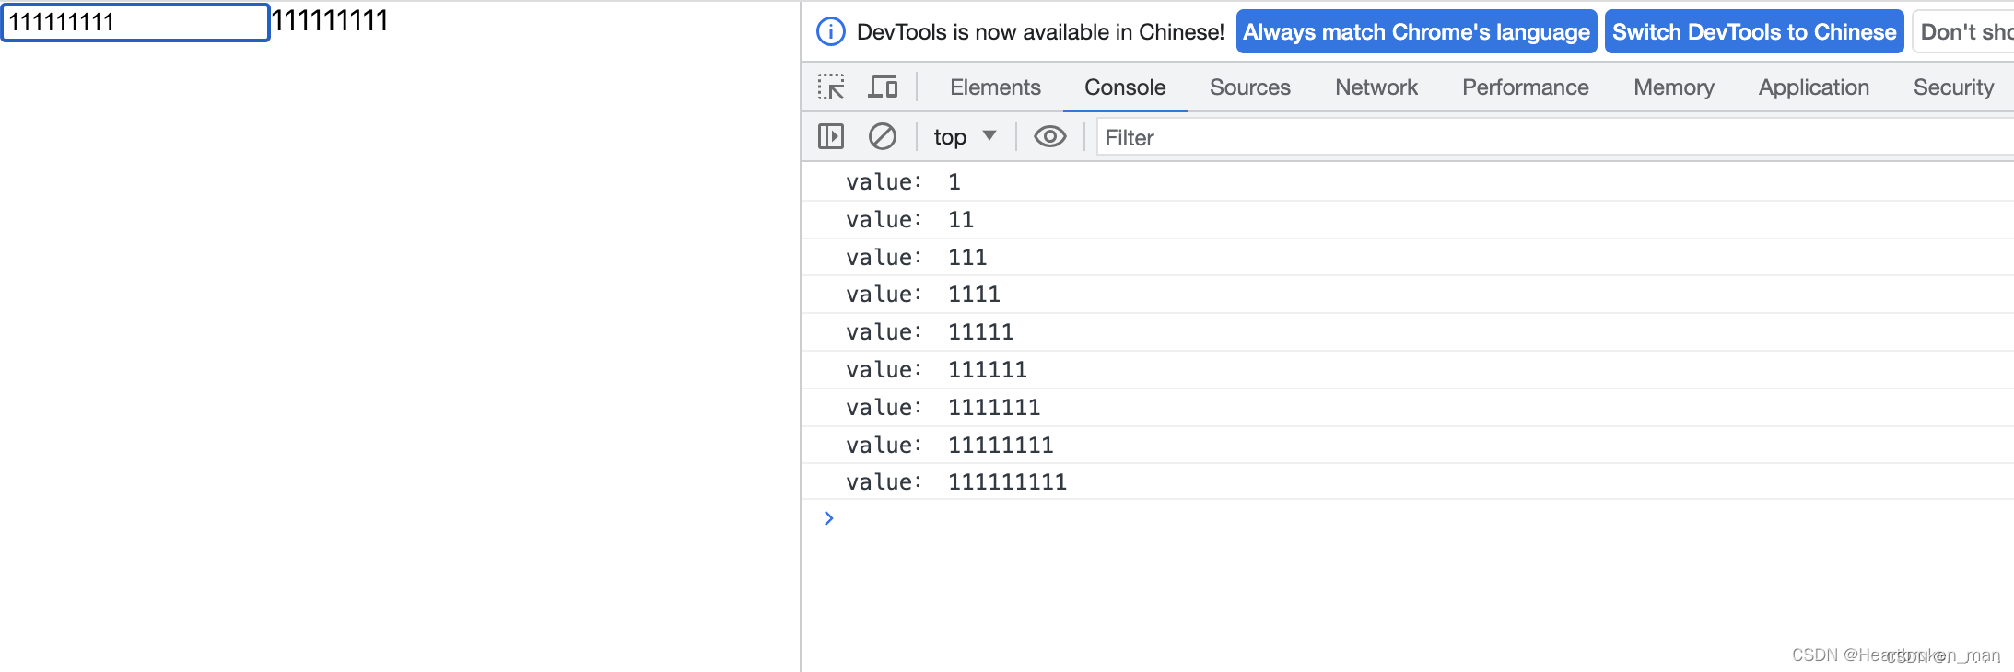Click Switch DevTools to Chinese button
Screen dimensions: 2014x672
(1754, 32)
